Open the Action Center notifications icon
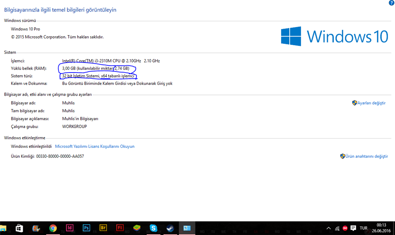 pos(353,228)
